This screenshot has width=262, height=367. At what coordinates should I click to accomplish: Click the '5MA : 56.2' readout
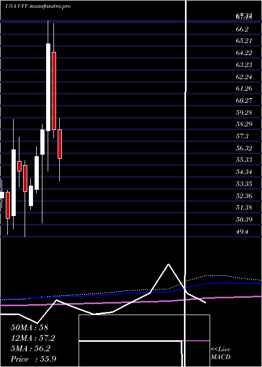30,349
